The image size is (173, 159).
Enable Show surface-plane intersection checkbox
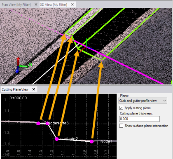[x=121, y=126]
